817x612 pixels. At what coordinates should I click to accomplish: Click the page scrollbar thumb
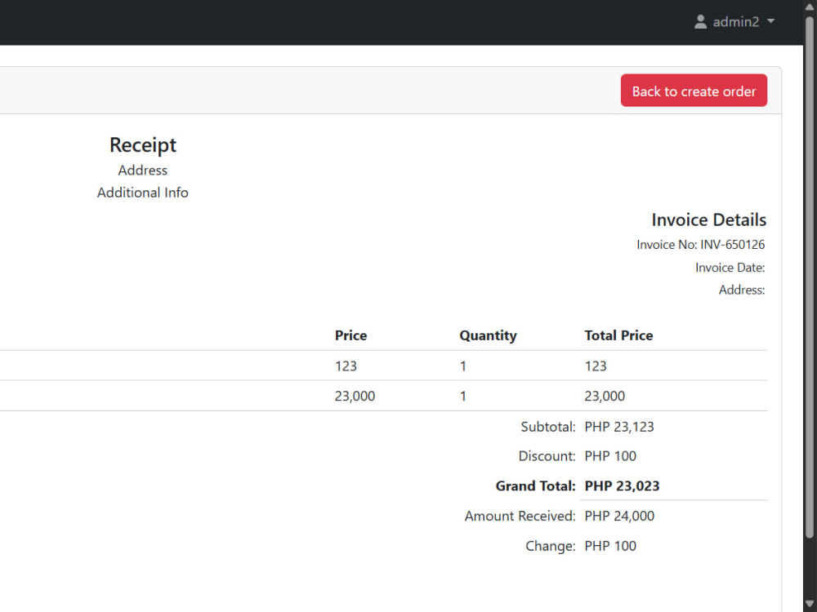[x=809, y=276]
